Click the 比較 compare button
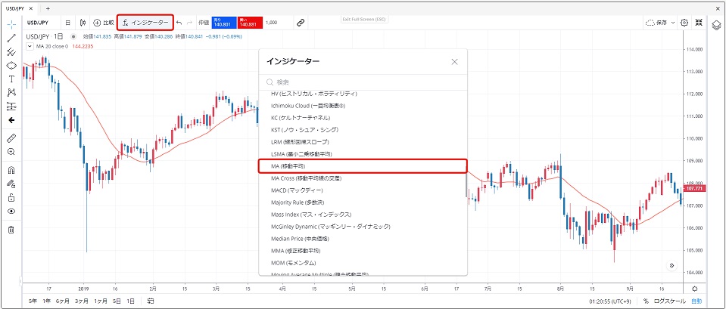This screenshot has width=726, height=309. click(x=104, y=22)
